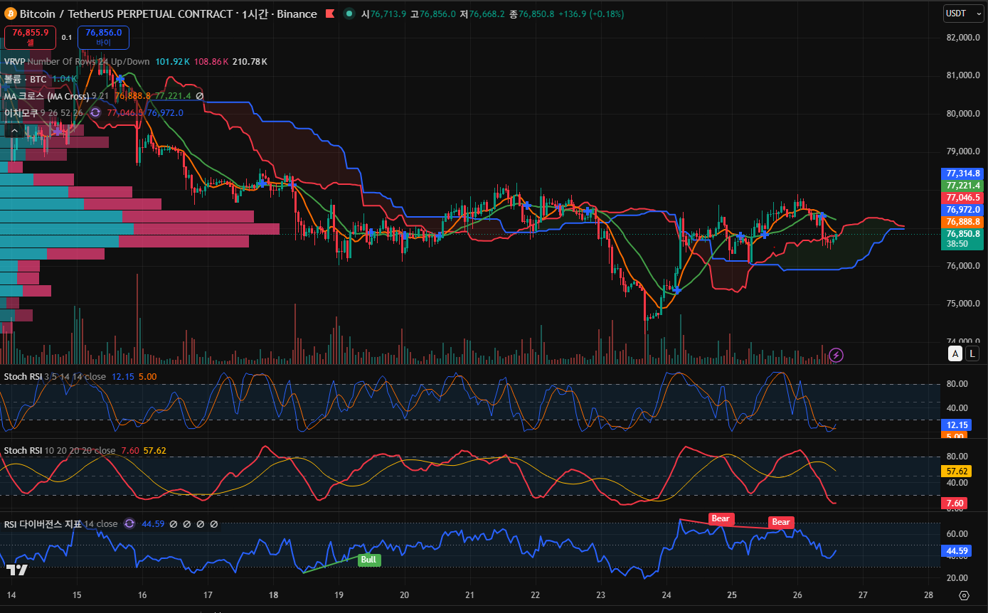Click the orange Bitcoin symbol logo
The image size is (988, 613).
point(10,14)
